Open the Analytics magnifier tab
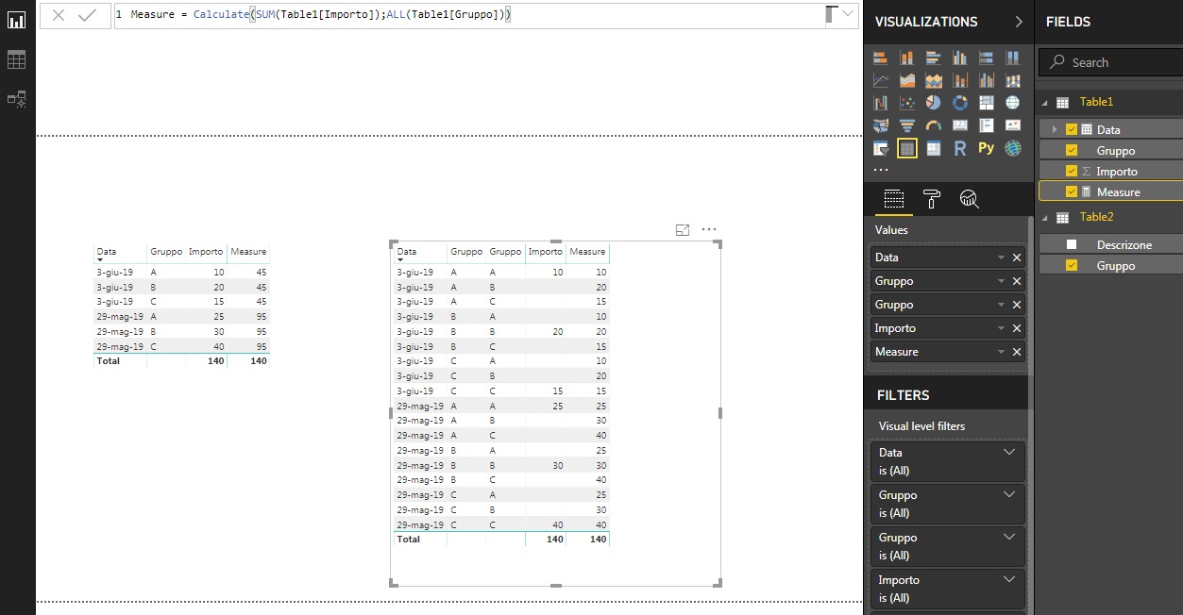 [x=969, y=198]
